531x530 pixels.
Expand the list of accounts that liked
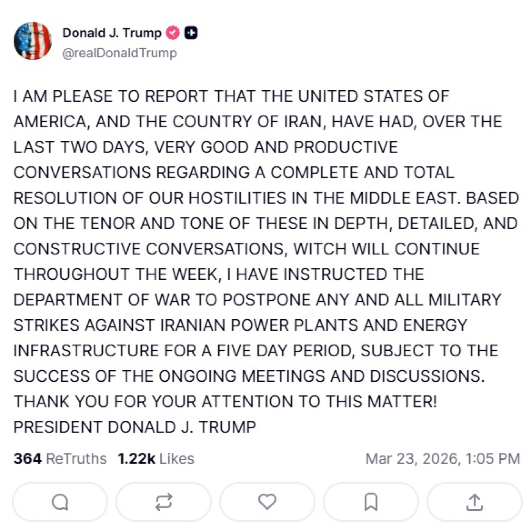155,458
